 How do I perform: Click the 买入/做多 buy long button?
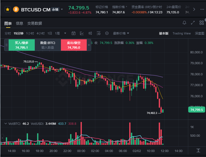(22, 45)
